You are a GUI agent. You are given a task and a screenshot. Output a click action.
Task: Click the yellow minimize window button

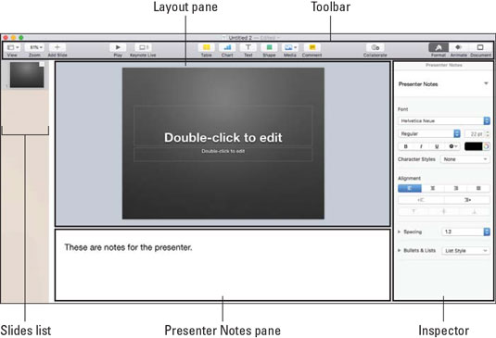click(x=13, y=38)
